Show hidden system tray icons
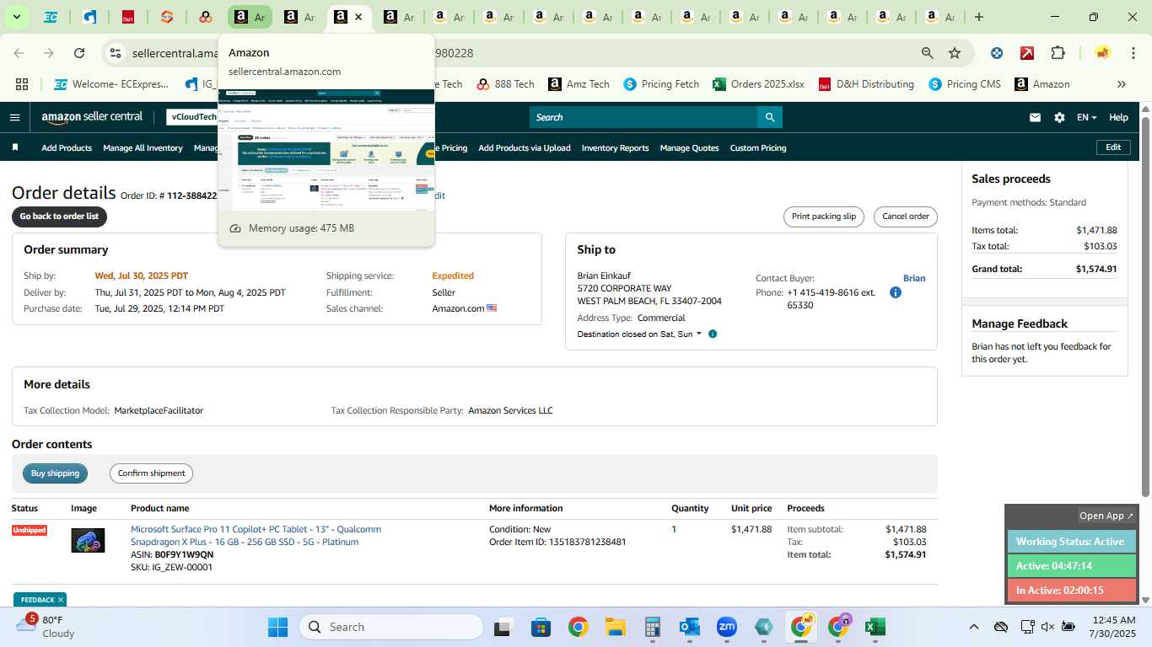The width and height of the screenshot is (1152, 647). (973, 627)
